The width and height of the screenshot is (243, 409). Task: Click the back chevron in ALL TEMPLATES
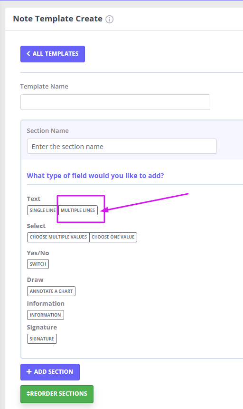[28, 54]
